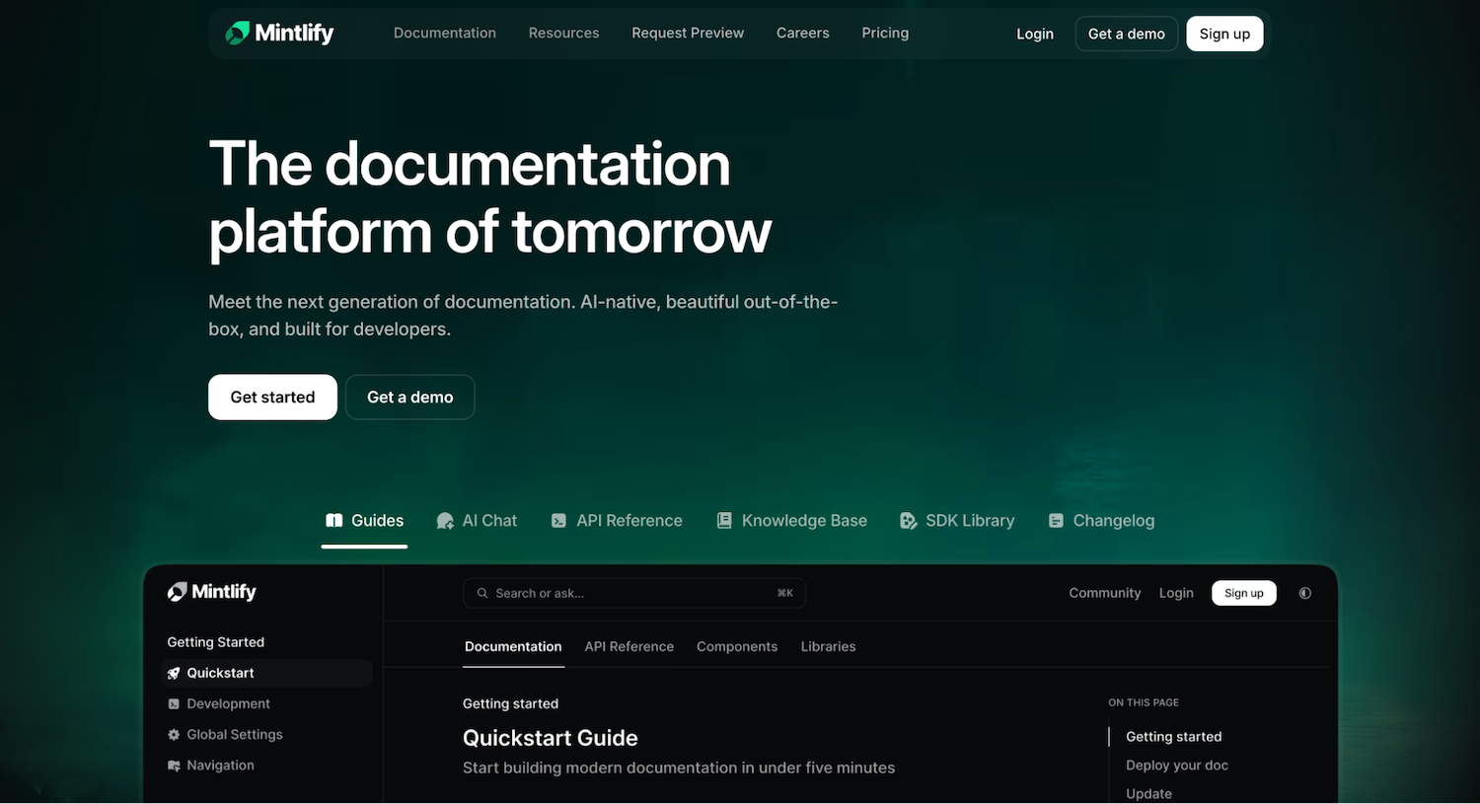Click the gear icon for Global Settings
1480x804 pixels.
tap(174, 735)
